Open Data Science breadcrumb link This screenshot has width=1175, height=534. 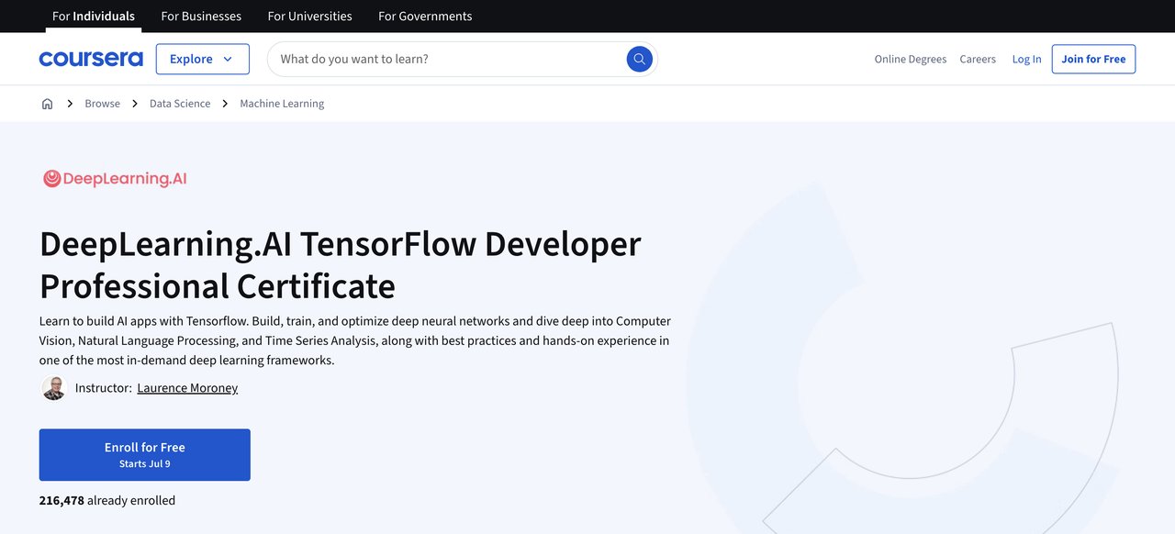point(180,104)
